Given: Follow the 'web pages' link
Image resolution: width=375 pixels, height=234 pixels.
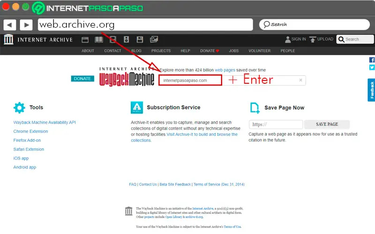Looking at the screenshot, I should (225, 70).
